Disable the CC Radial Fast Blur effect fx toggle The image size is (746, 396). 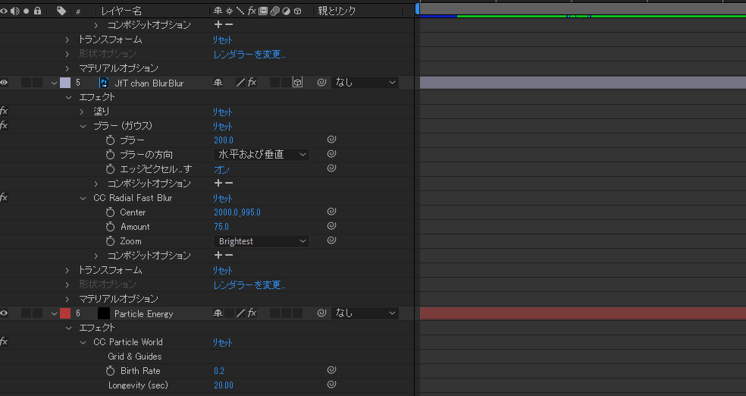click(x=4, y=198)
